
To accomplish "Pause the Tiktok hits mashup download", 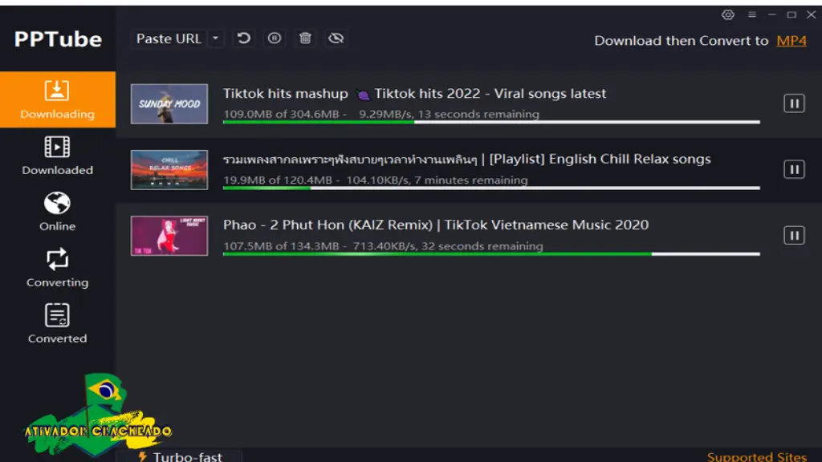I will point(794,103).
